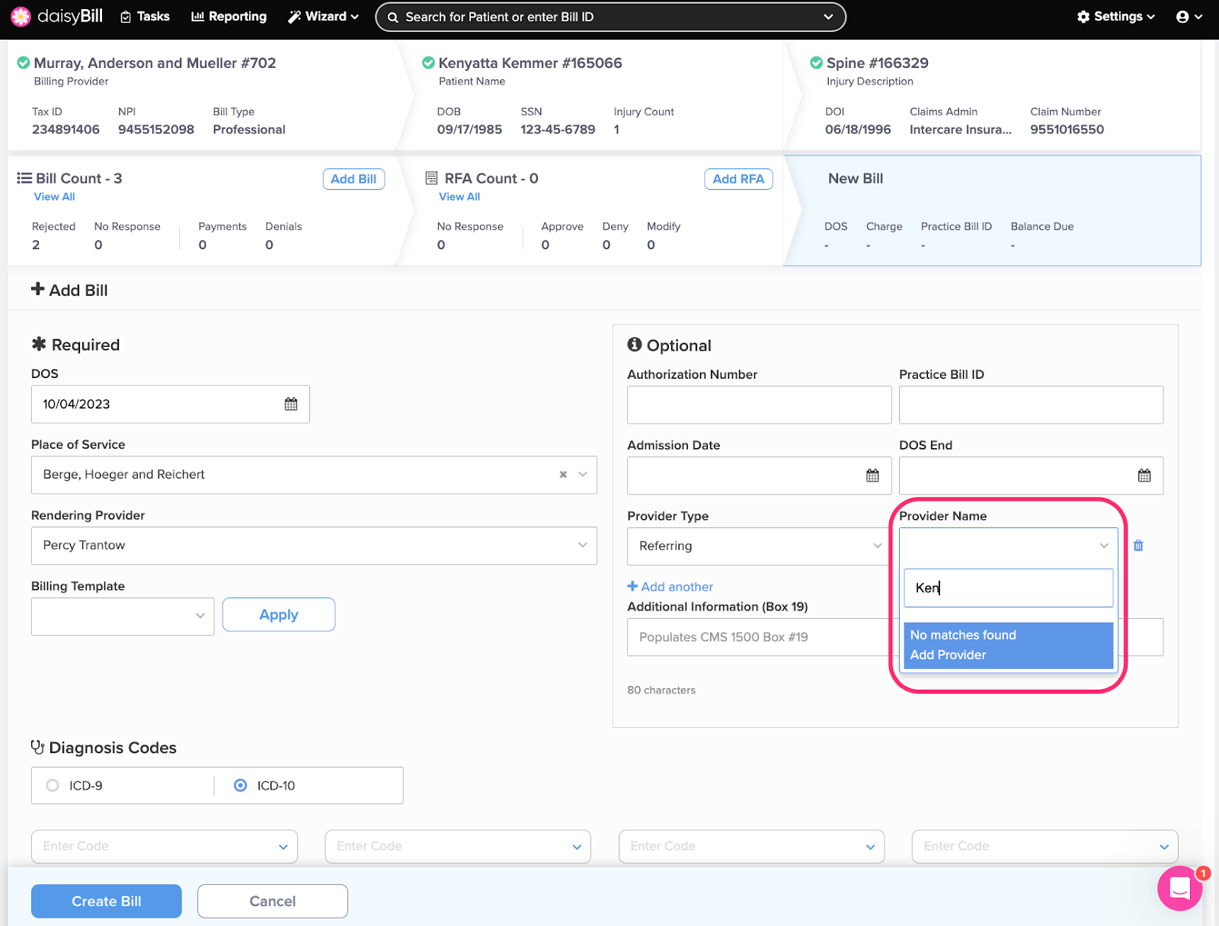
Task: Click the Provider Name search box with Ken
Action: [x=1009, y=588]
